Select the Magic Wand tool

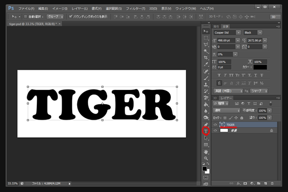click(206, 51)
